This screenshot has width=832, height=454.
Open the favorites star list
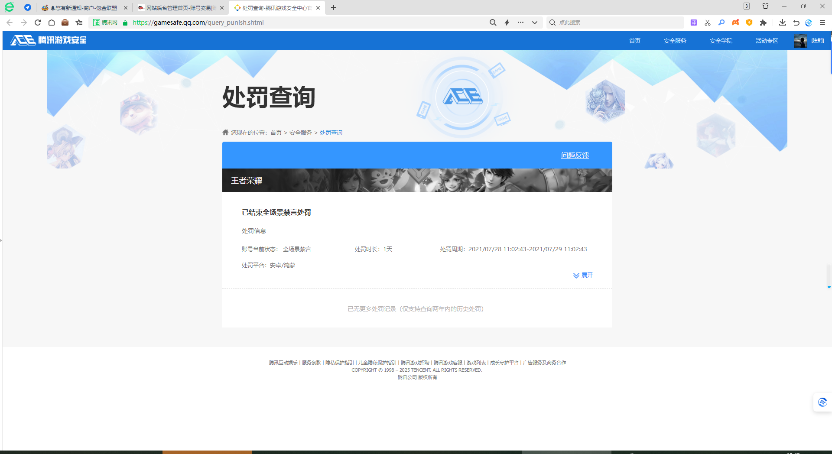[x=79, y=23]
